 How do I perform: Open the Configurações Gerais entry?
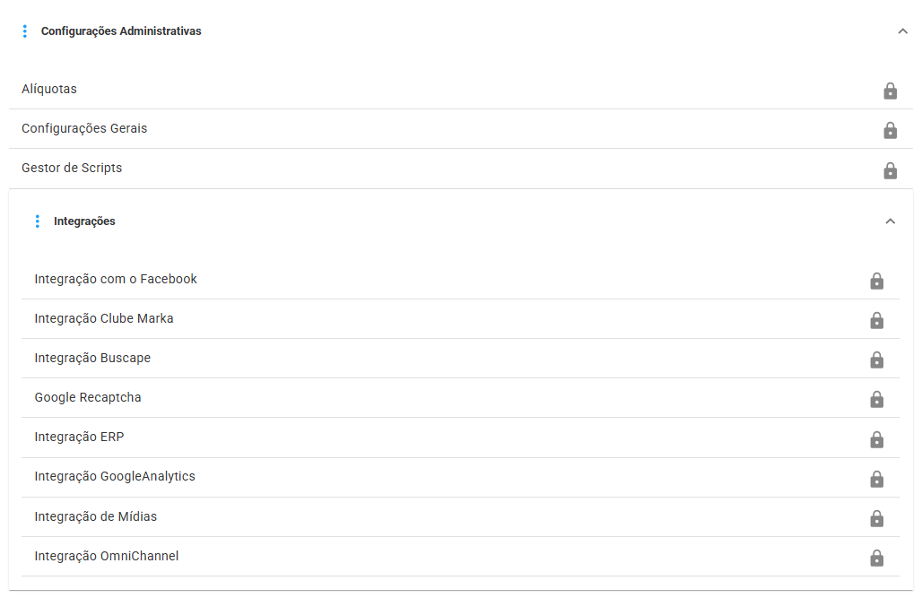coord(460,129)
